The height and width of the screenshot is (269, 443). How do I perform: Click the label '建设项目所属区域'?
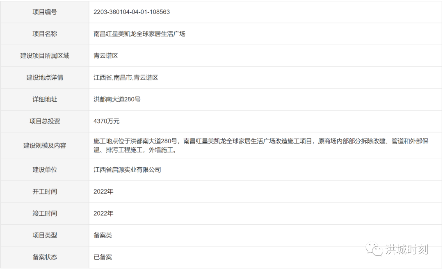click(45, 56)
